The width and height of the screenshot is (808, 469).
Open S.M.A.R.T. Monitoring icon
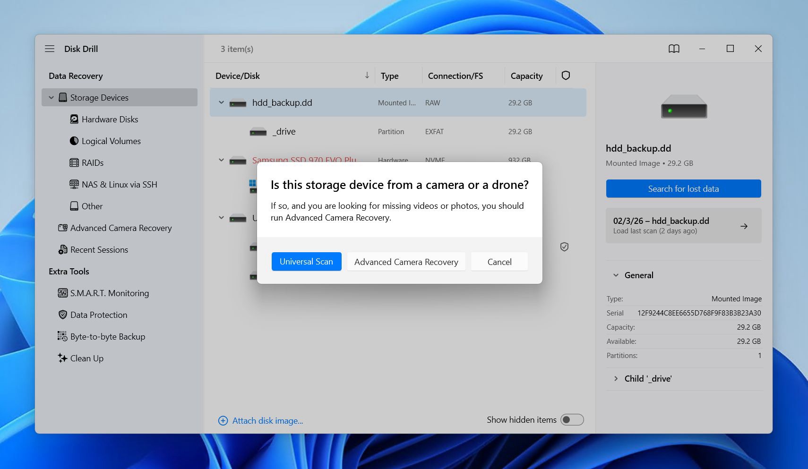62,293
